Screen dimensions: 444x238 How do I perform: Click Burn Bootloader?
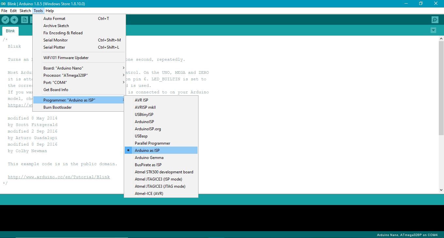coord(57,107)
